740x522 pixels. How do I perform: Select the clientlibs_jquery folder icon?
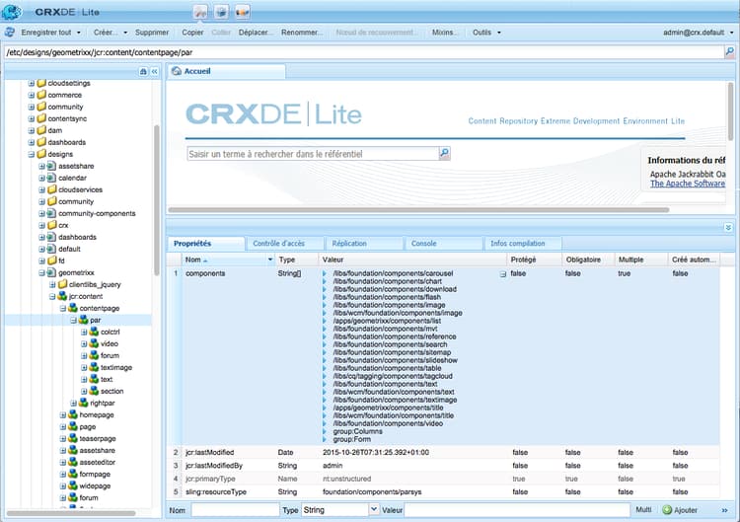click(x=62, y=284)
